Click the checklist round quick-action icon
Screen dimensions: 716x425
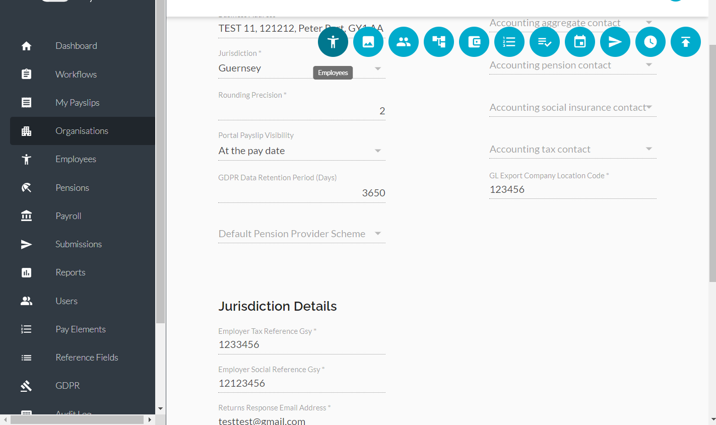pos(545,42)
